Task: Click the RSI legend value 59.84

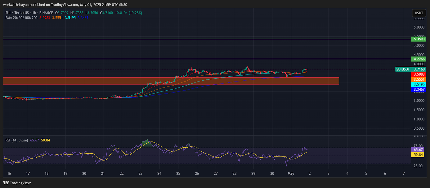Action: click(x=45, y=140)
